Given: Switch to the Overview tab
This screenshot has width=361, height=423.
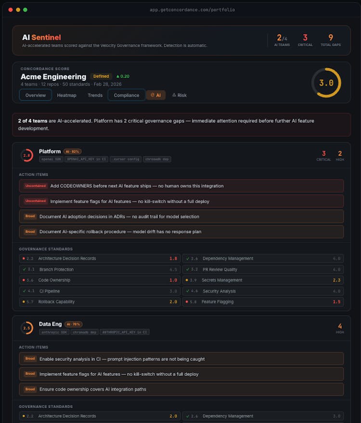Looking at the screenshot, I should pyautogui.click(x=36, y=95).
